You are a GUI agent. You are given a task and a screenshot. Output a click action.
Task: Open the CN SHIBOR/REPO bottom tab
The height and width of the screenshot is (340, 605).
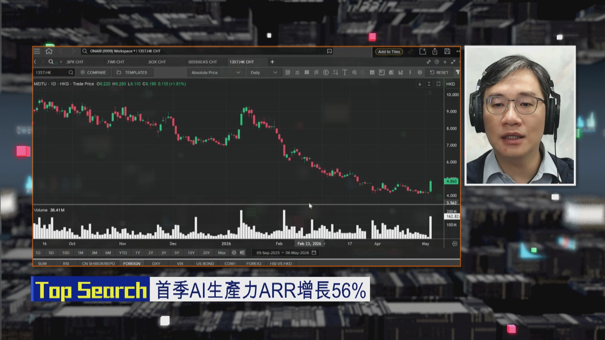[x=98, y=263]
